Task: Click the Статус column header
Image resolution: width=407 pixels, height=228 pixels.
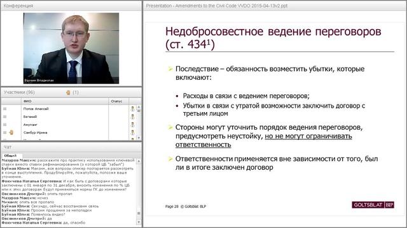Action: (118, 101)
